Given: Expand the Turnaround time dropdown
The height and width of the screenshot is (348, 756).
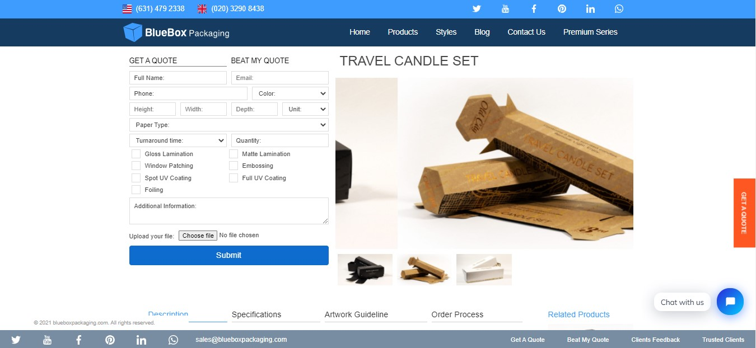Looking at the screenshot, I should pyautogui.click(x=178, y=140).
